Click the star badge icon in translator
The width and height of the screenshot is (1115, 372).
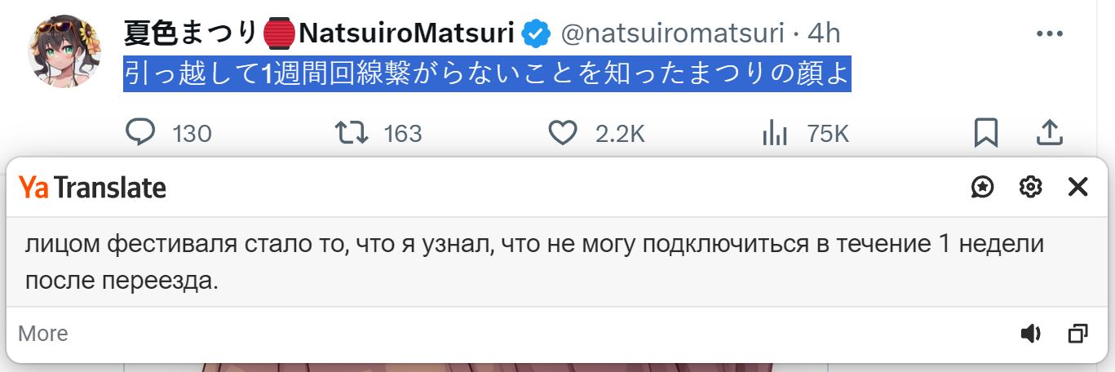tap(983, 188)
